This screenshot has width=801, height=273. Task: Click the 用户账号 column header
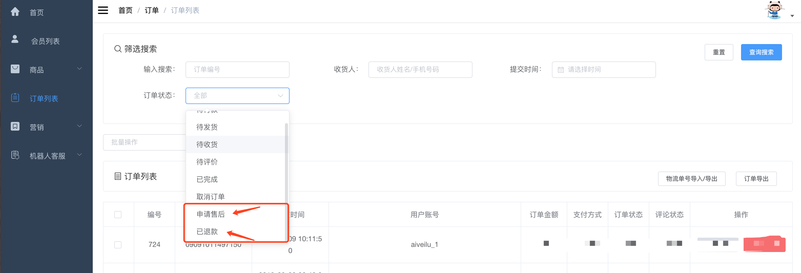point(424,215)
